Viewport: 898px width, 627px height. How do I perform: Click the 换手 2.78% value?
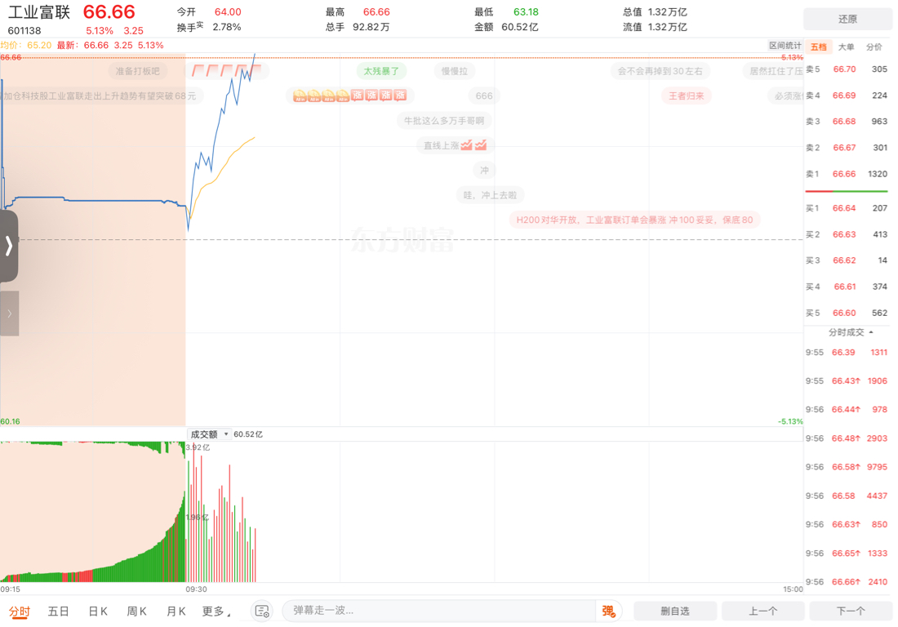click(x=226, y=27)
